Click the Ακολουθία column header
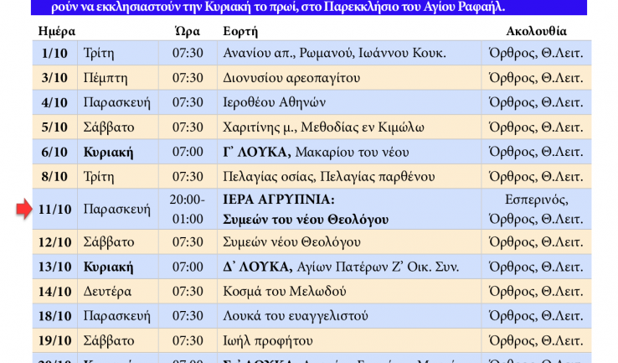Screen dimensions: 618x363 pos(536,31)
